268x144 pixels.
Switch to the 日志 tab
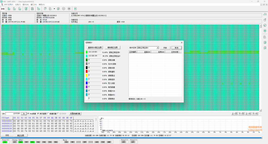pyautogui.click(x=7, y=135)
